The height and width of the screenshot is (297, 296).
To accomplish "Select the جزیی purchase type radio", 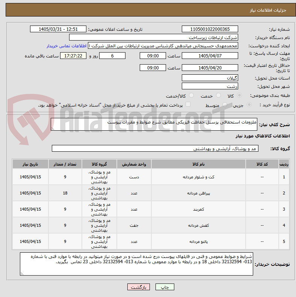I will 249,104.
